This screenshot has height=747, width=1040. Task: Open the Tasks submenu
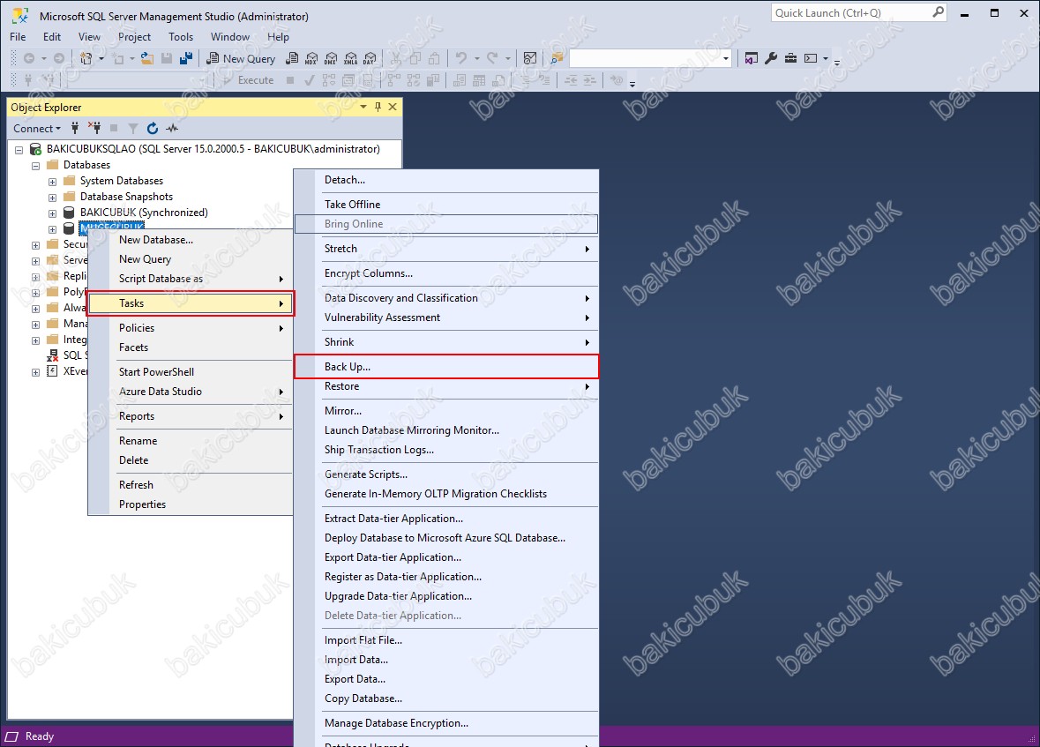click(191, 303)
